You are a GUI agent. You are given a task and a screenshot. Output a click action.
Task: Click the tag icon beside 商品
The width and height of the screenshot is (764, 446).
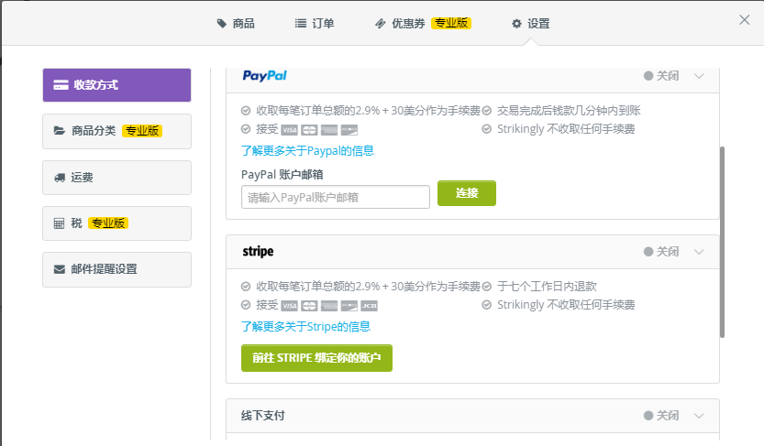coord(222,23)
